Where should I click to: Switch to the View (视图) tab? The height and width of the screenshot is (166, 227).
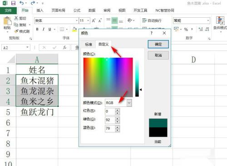122,10
